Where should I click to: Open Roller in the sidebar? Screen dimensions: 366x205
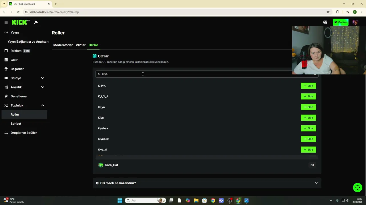coord(25,114)
